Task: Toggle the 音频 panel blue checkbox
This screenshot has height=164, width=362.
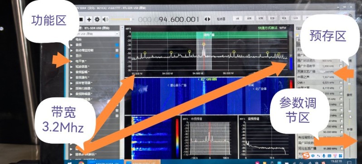Action: point(117,45)
